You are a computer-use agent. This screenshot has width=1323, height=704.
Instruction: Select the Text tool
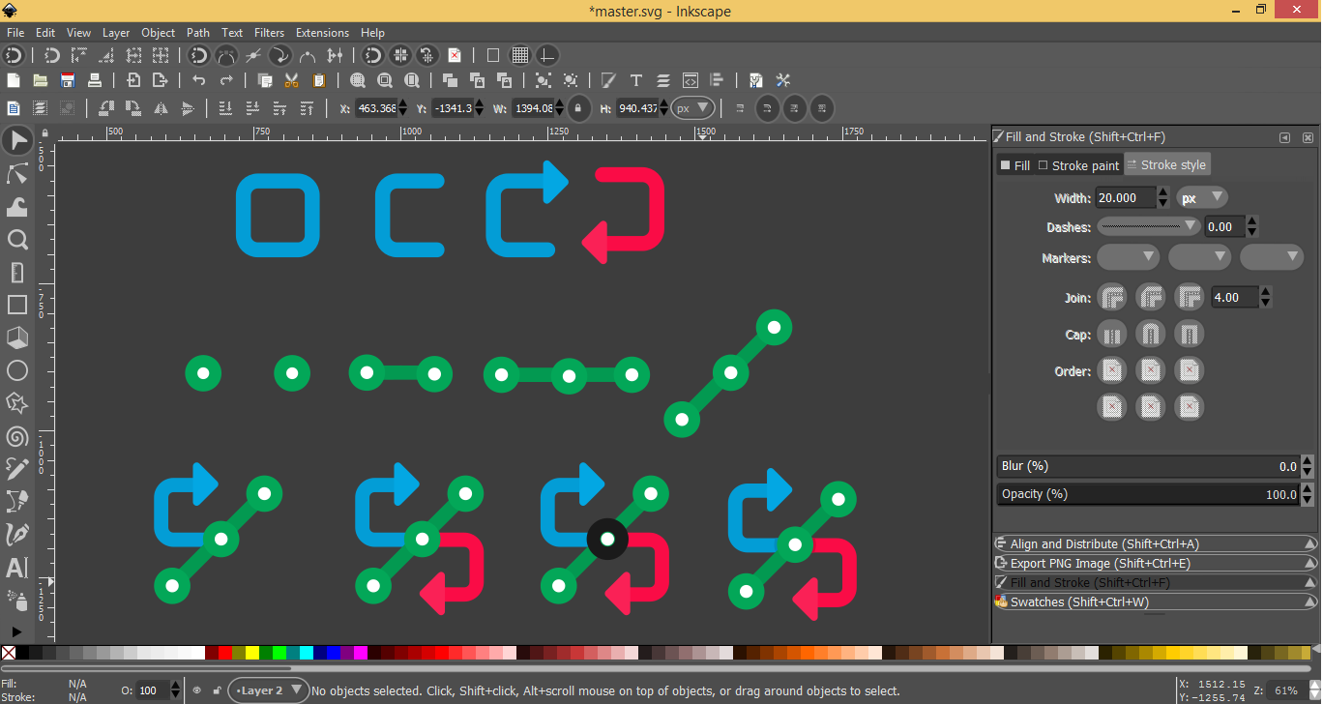tap(16, 568)
